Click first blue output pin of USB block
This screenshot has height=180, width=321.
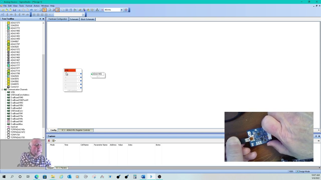click(81, 74)
